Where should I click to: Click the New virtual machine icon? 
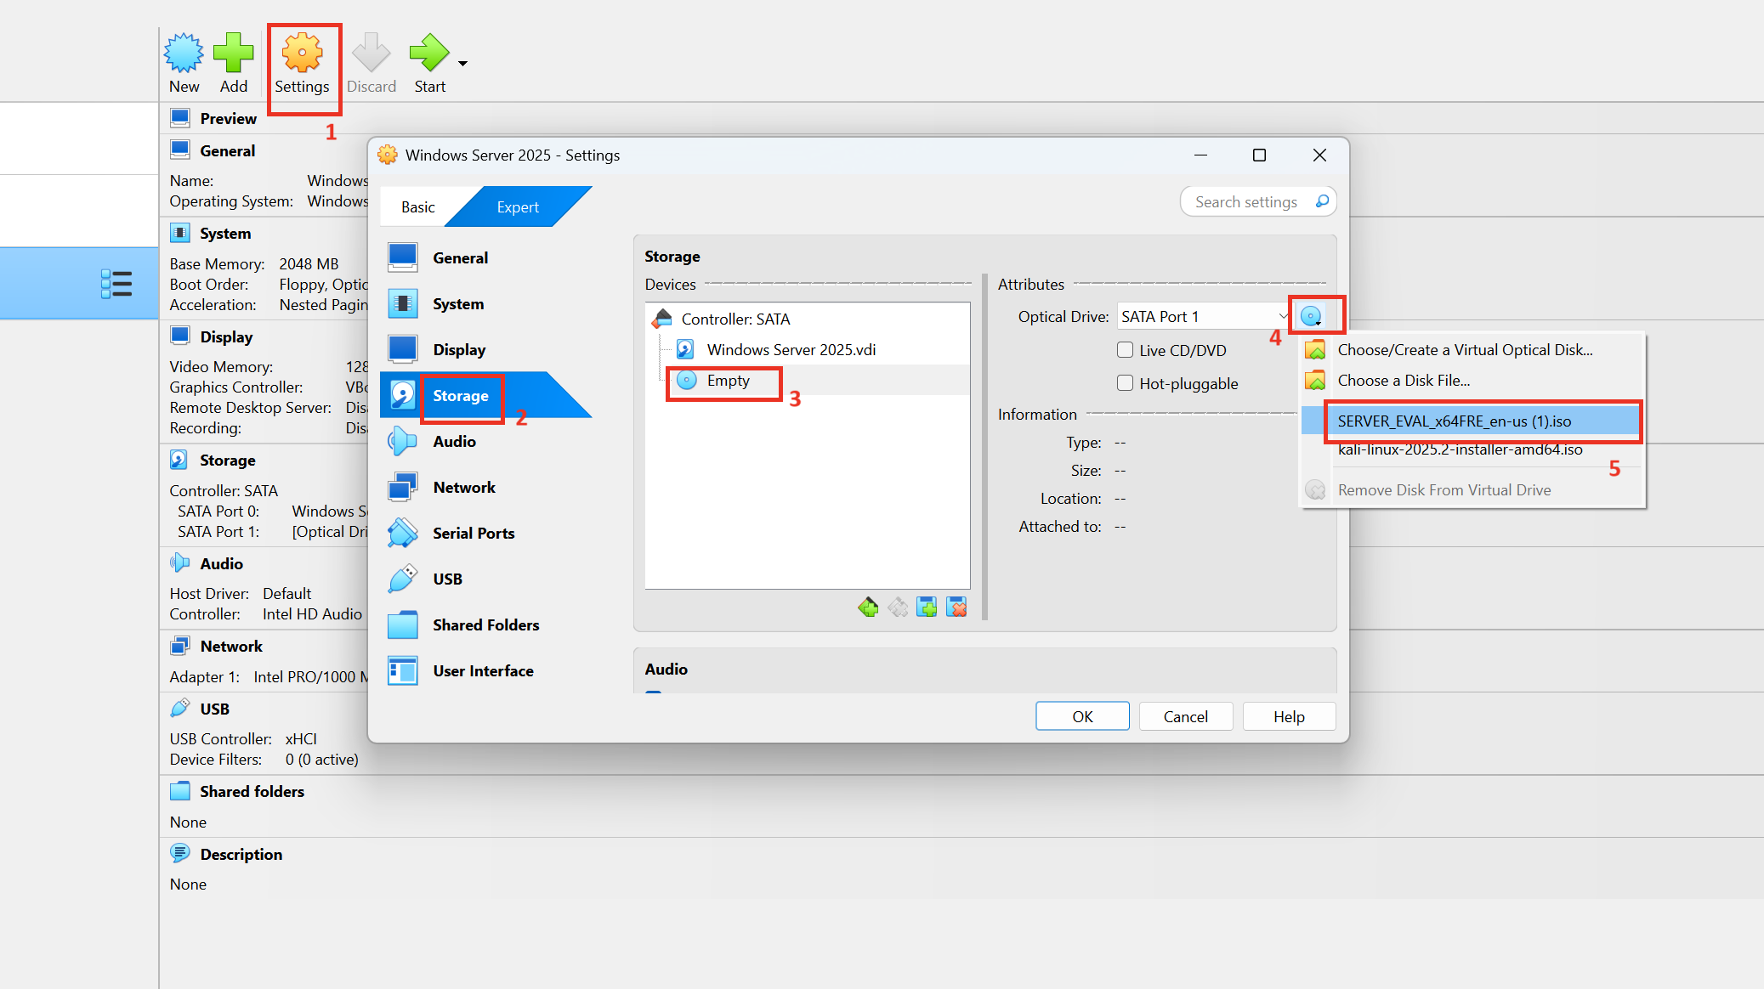[x=184, y=54]
